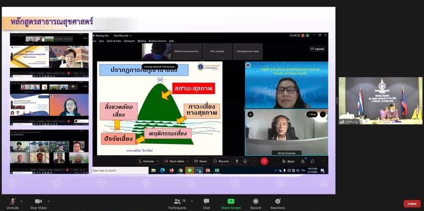This screenshot has width=424, height=211.
Task: Open File Explorer on the shared taskbar
Action: click(x=154, y=171)
